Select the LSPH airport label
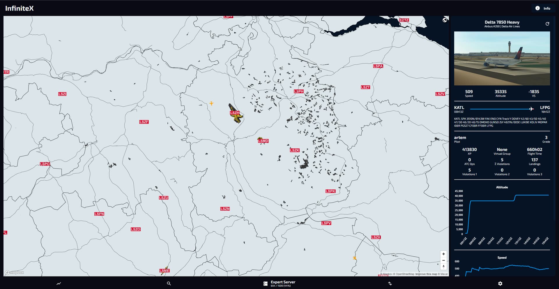Viewport: 559px width, 289px height. [x=299, y=91]
